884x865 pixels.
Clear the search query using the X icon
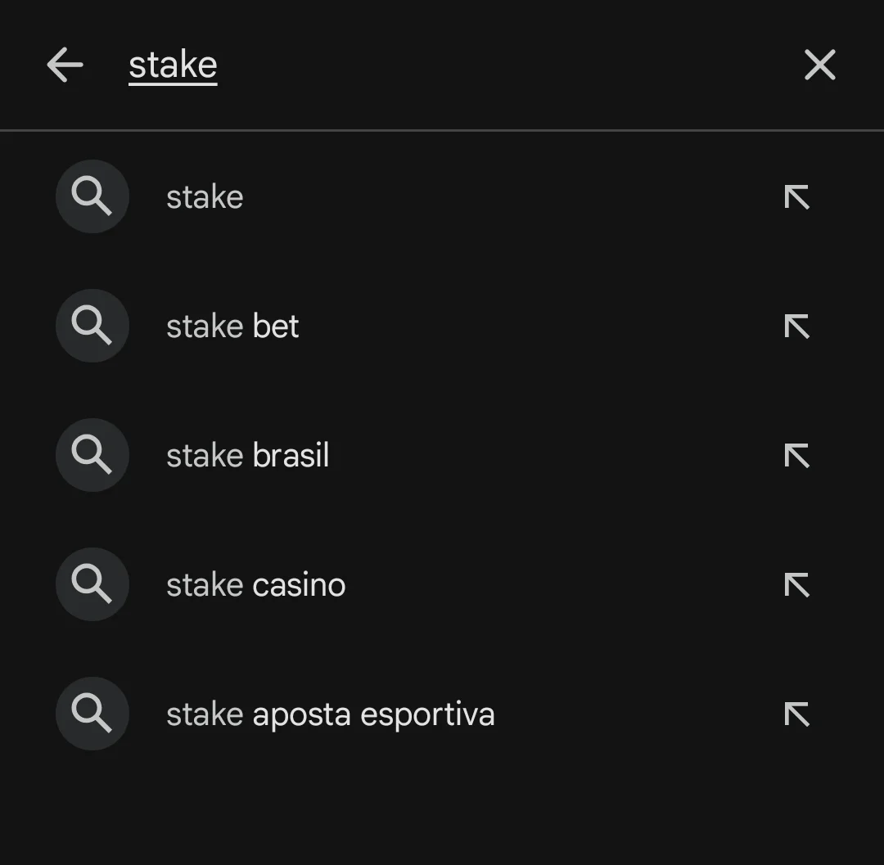point(819,65)
